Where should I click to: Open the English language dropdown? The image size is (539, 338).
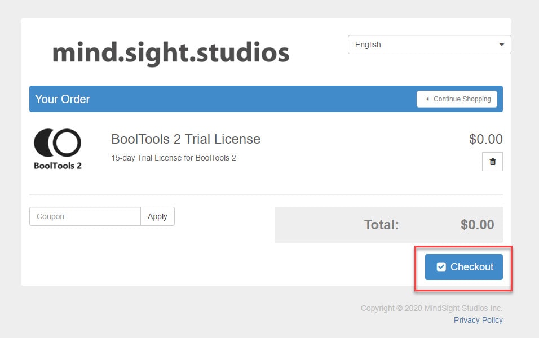[430, 45]
